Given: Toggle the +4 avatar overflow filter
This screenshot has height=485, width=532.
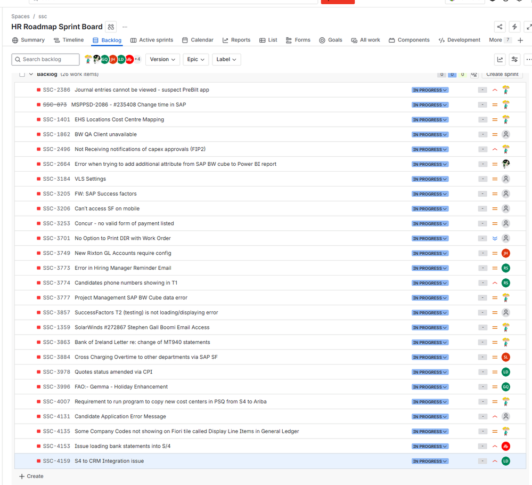Looking at the screenshot, I should pyautogui.click(x=137, y=59).
